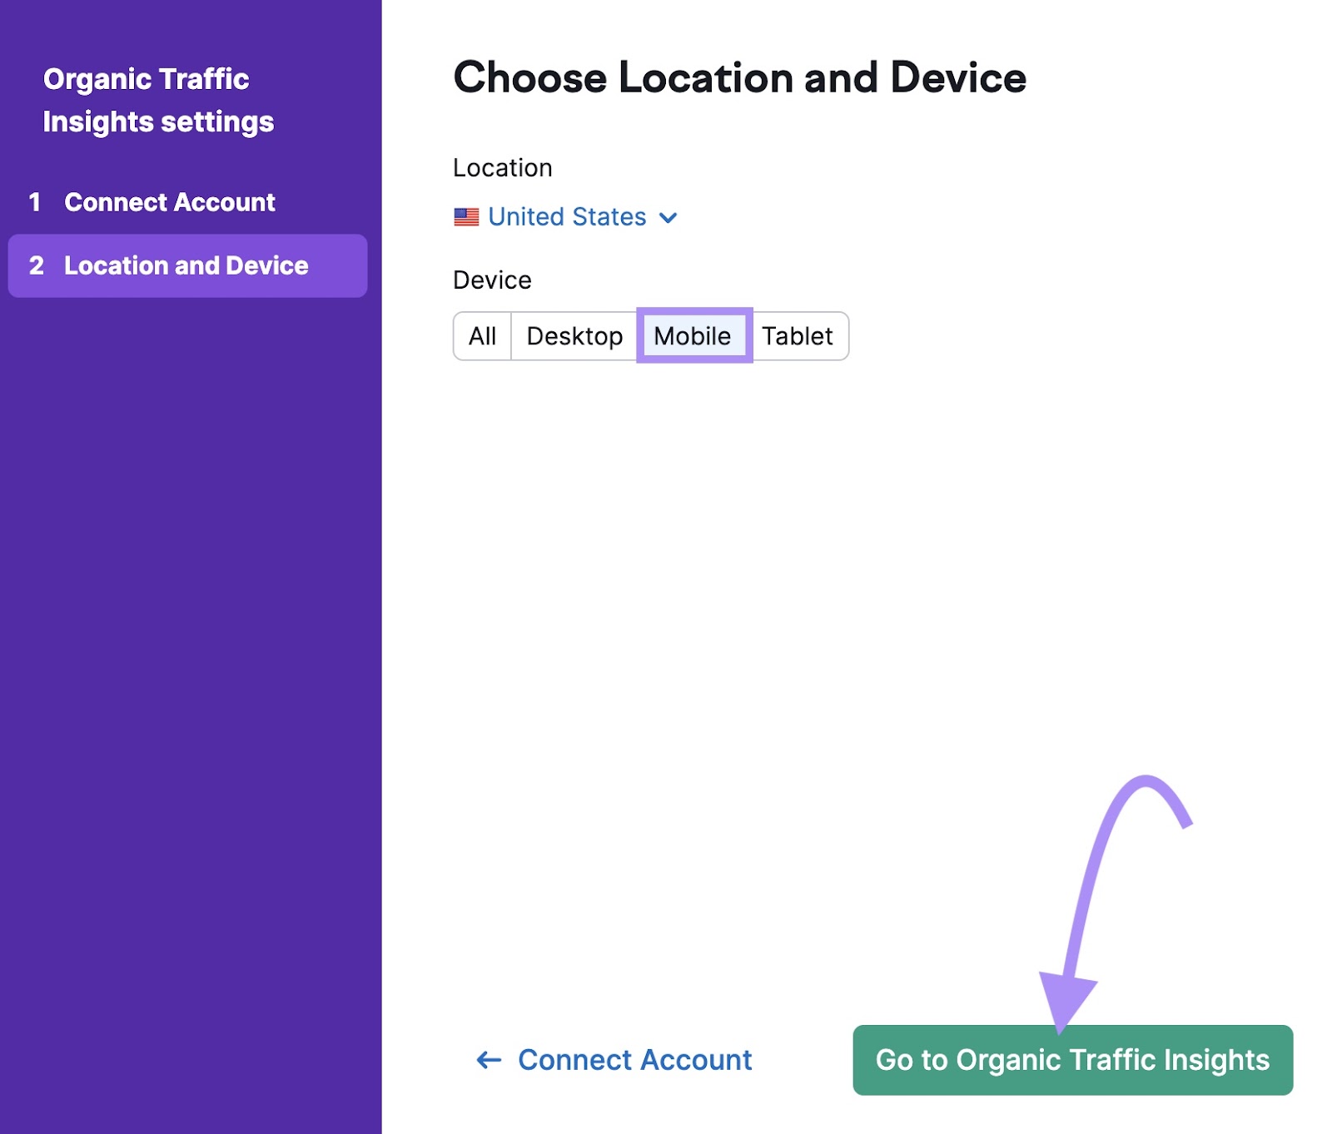Click the Organic Traffic Insights settings title
Viewport: 1332px width, 1134px height.
click(x=158, y=100)
